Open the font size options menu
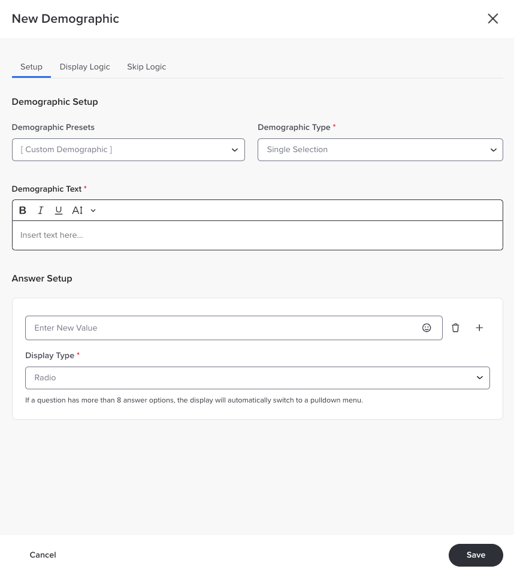 [x=84, y=210]
